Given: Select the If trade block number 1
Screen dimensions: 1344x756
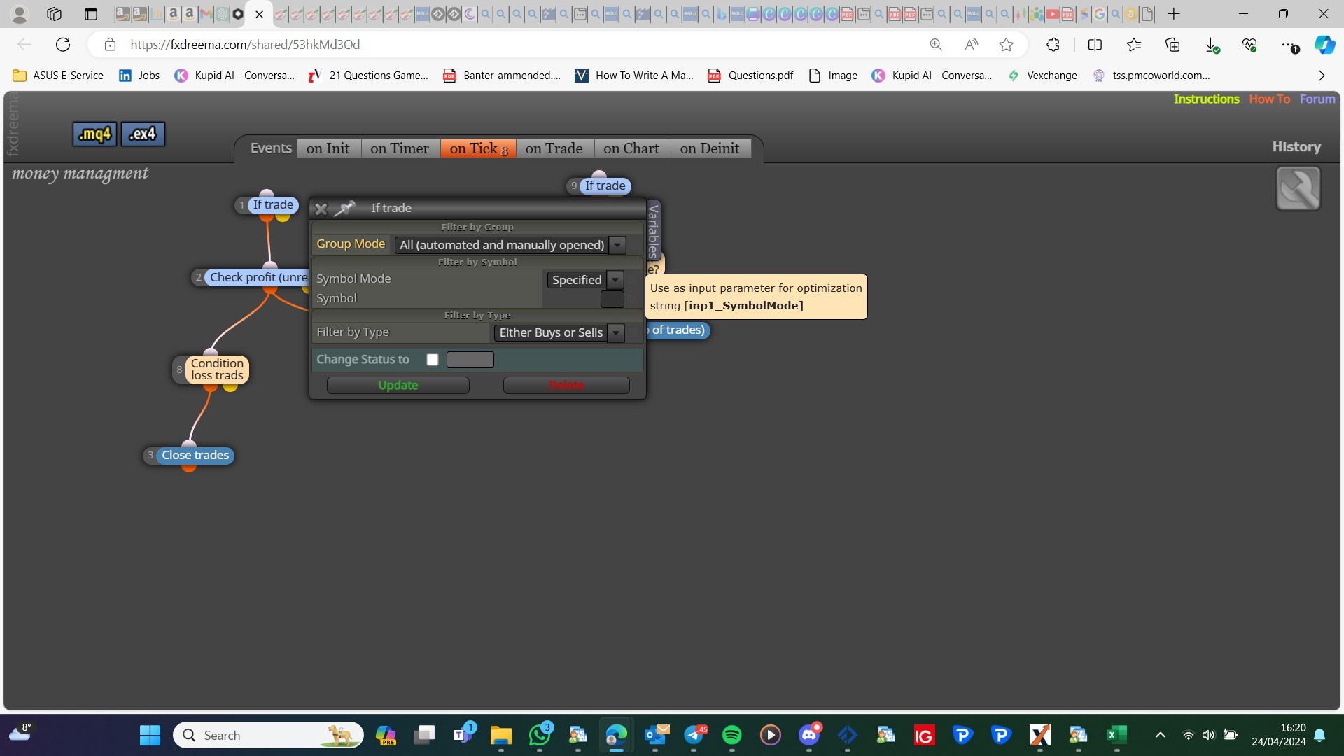Looking at the screenshot, I should [273, 205].
